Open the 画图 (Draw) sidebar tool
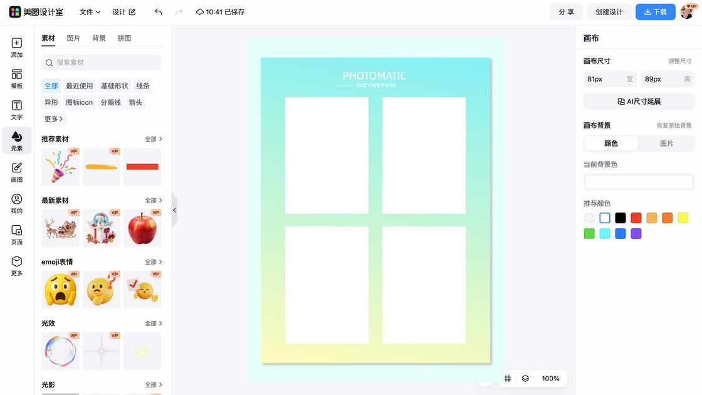 (x=16, y=172)
